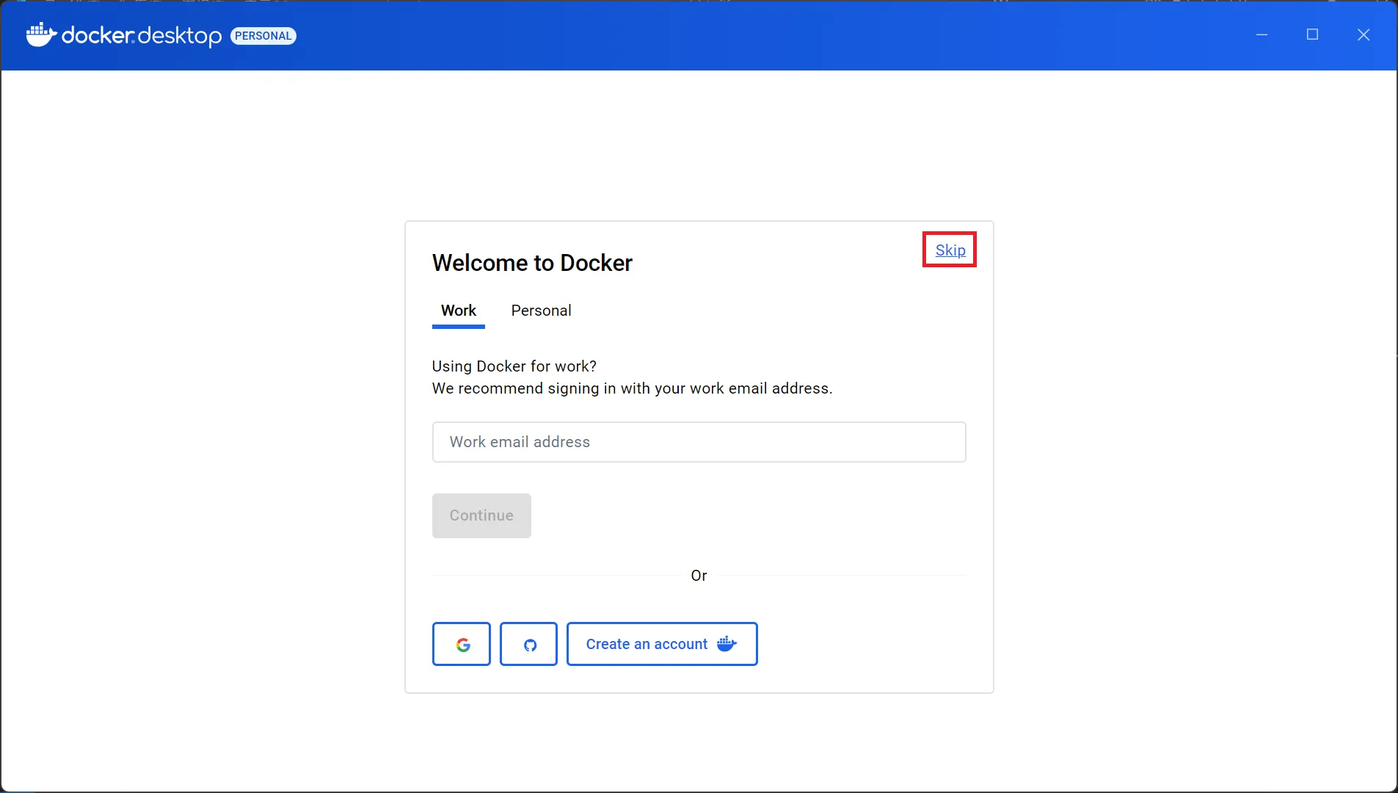Viewport: 1398px width, 793px height.
Task: Click the Continue button
Action: pos(481,515)
